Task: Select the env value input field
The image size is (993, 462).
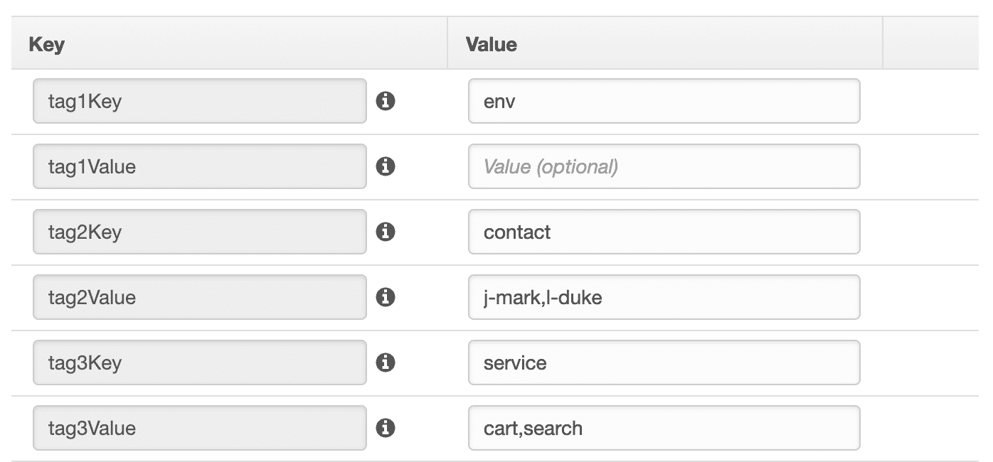Action: pos(664,101)
